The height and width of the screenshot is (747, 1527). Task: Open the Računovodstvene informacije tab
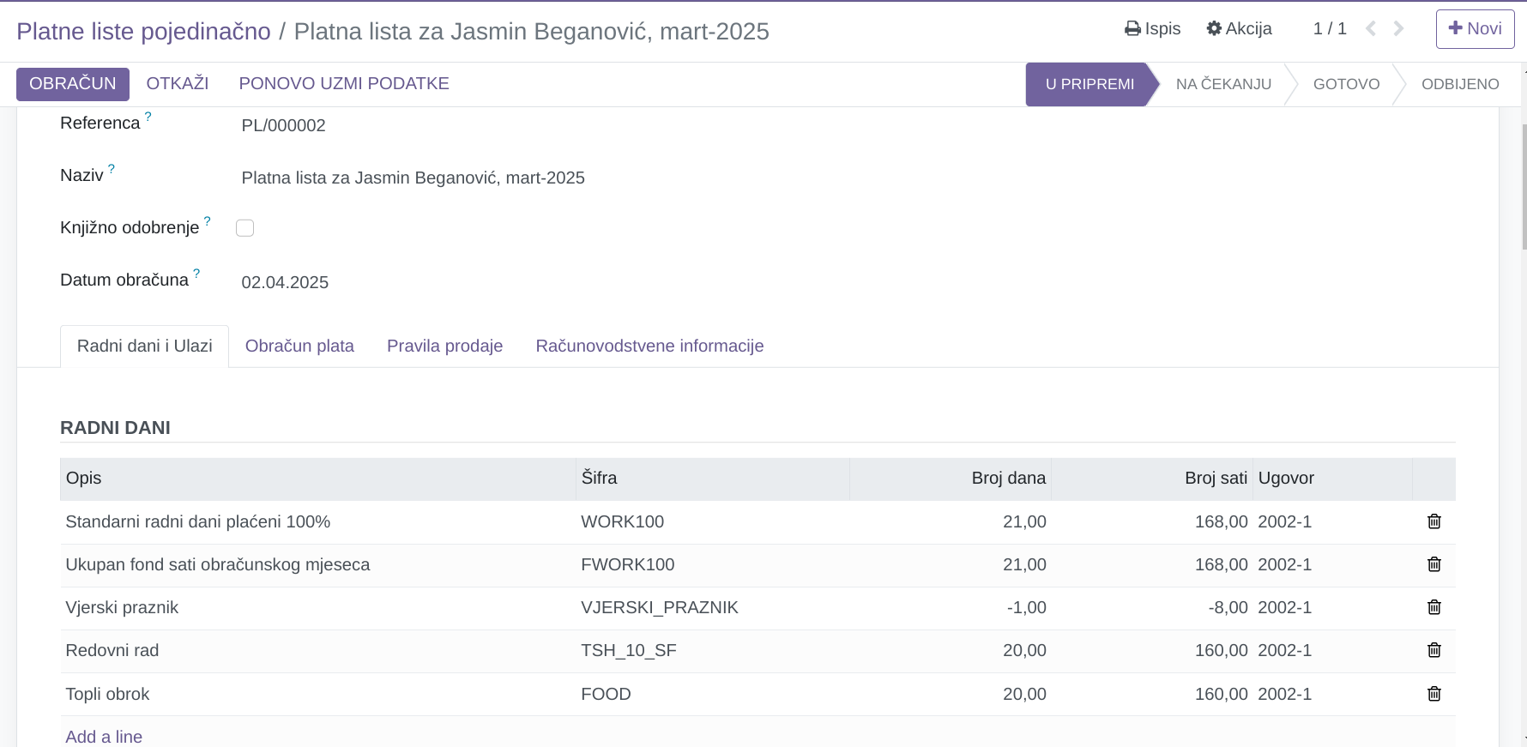pos(649,346)
